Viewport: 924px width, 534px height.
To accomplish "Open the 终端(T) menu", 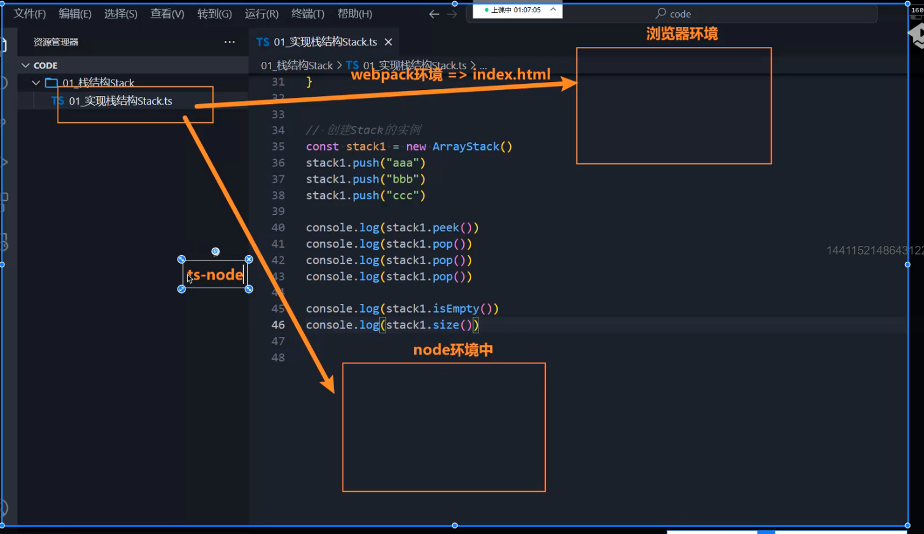I will click(x=308, y=13).
